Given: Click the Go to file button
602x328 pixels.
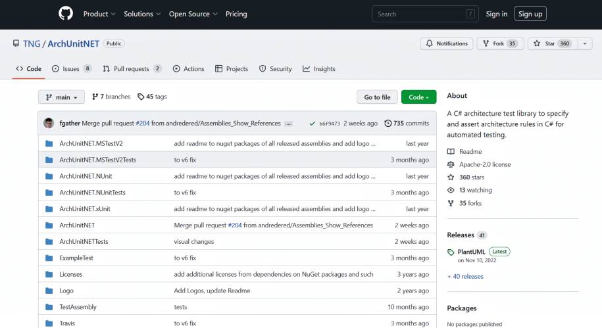Looking at the screenshot, I should pos(377,97).
